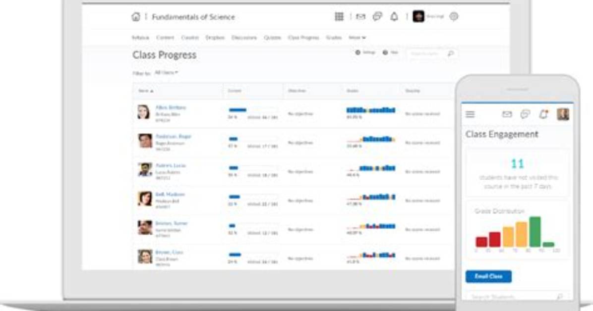The width and height of the screenshot is (593, 311).
Task: Open the course selector grid icon
Action: 339,17
